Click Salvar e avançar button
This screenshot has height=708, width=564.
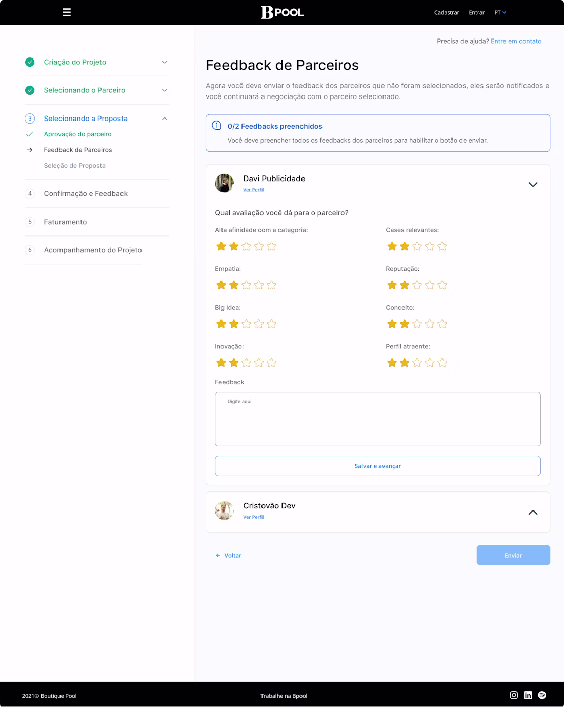[378, 466]
